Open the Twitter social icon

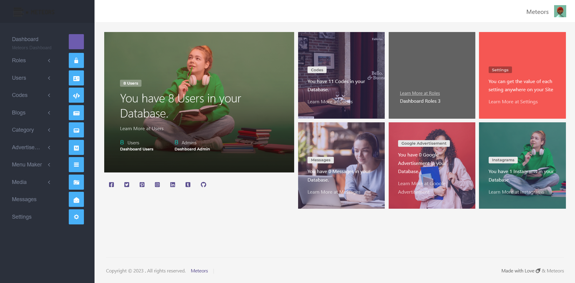point(127,185)
